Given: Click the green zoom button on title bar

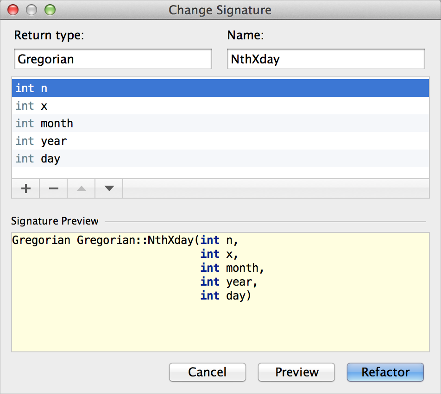Looking at the screenshot, I should pyautogui.click(x=50, y=9).
